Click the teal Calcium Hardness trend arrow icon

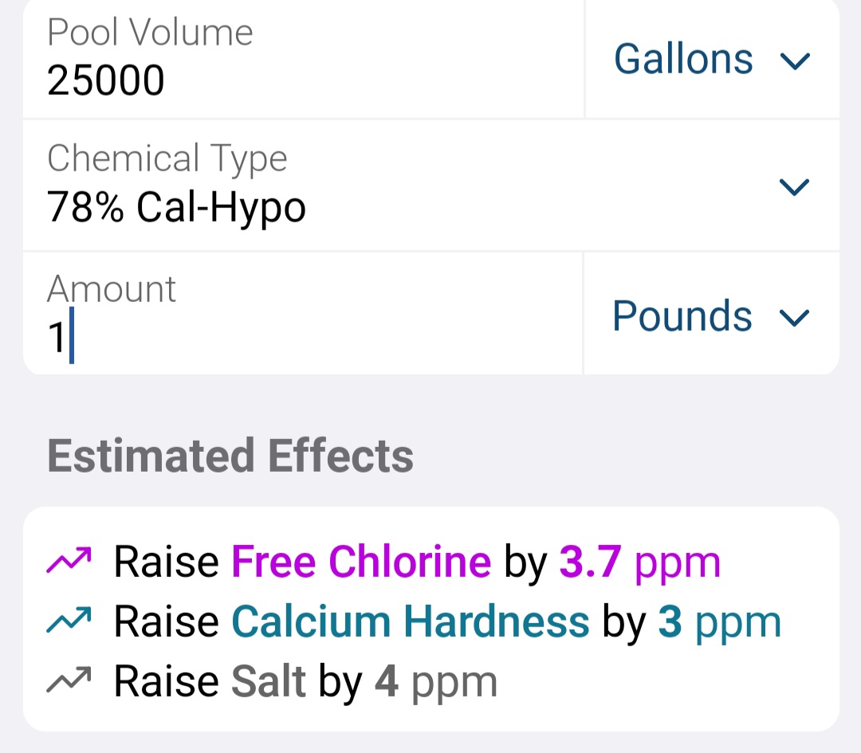[x=69, y=620]
